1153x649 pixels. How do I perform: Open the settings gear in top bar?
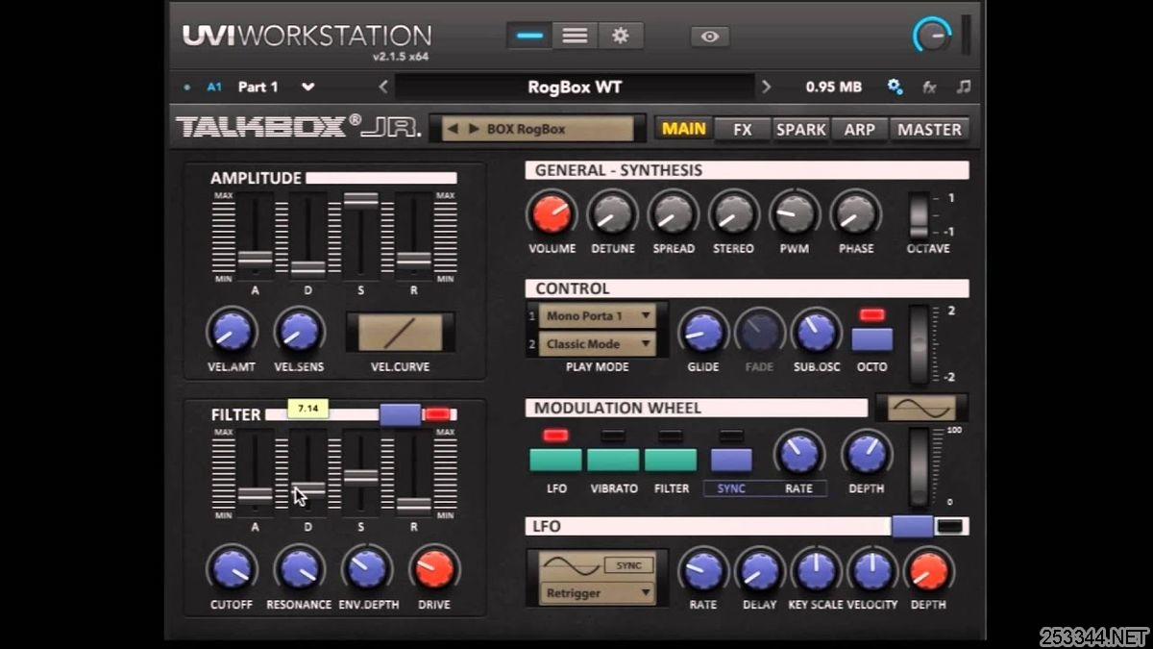[621, 36]
